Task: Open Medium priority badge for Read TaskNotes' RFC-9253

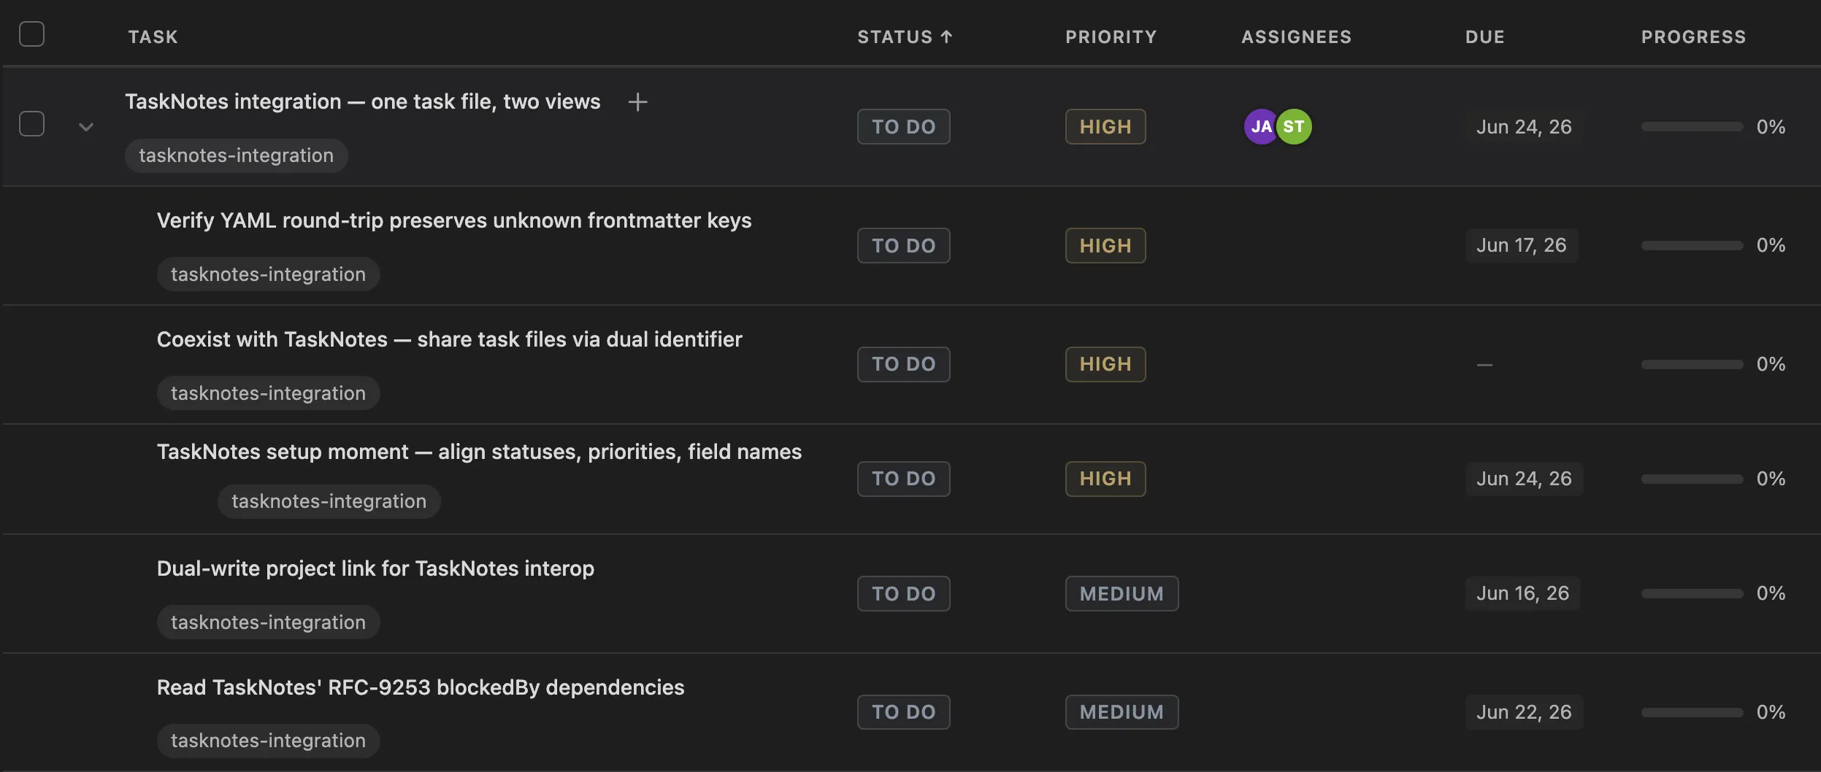Action: [1122, 712]
